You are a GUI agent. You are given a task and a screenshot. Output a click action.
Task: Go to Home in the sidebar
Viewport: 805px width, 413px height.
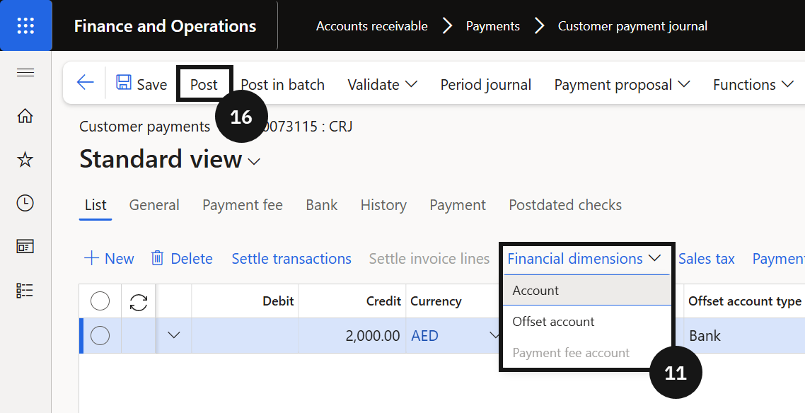point(25,116)
